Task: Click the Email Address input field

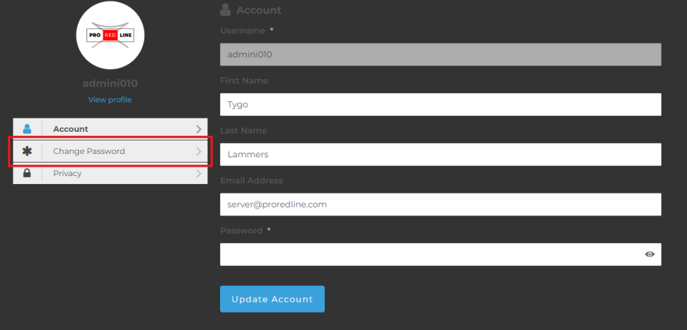Action: click(440, 204)
